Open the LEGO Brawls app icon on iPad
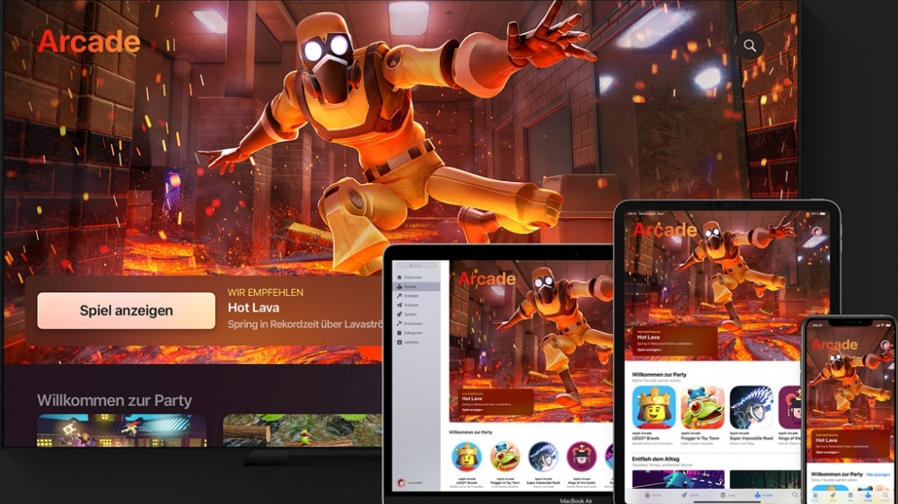Image resolution: width=898 pixels, height=504 pixels. click(654, 407)
